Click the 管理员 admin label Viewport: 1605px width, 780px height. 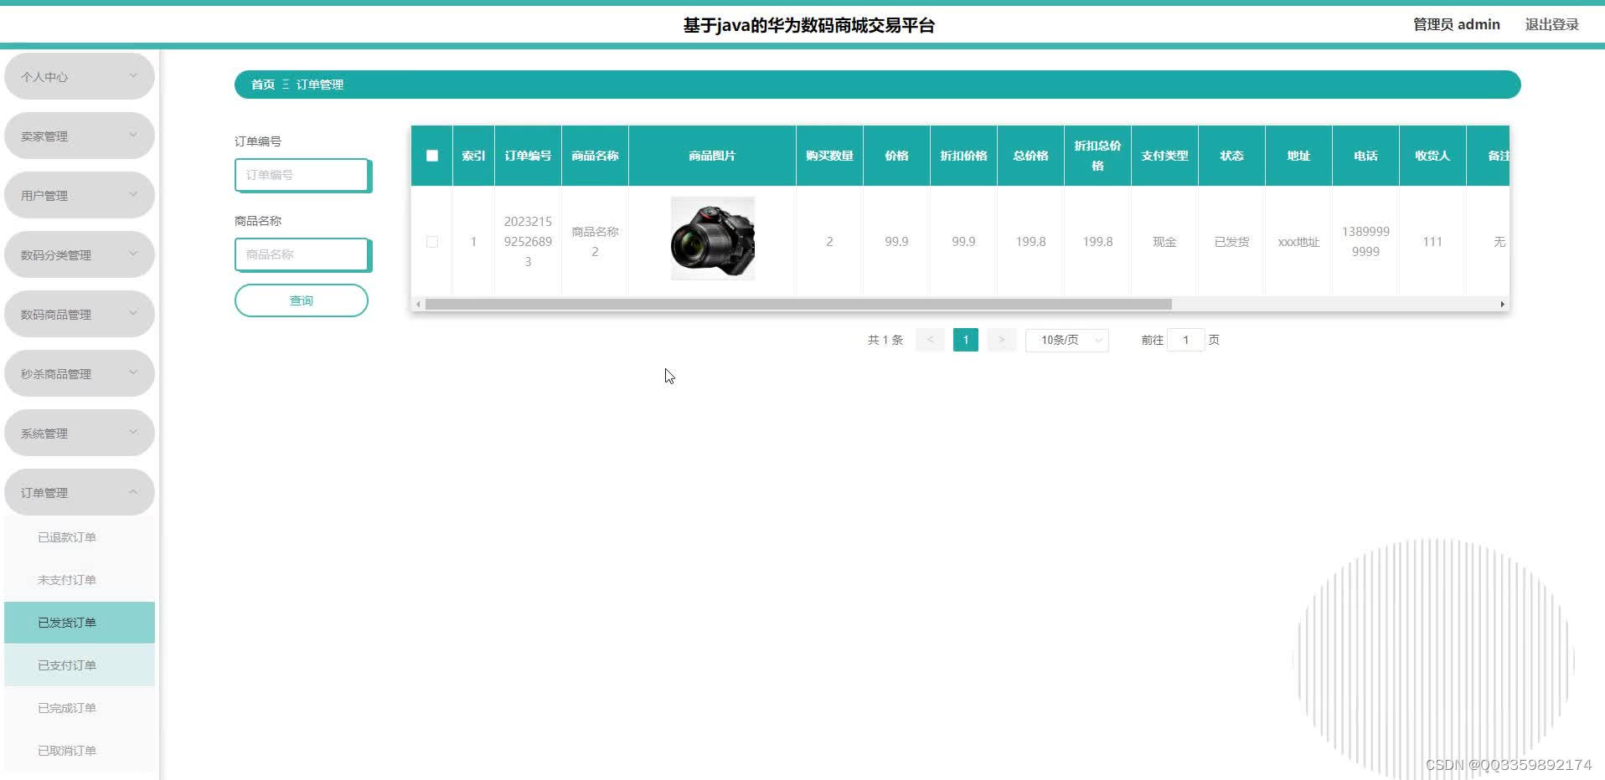tap(1457, 24)
